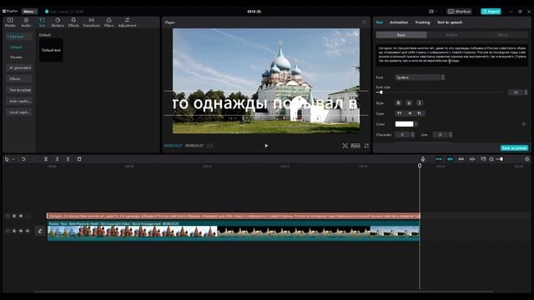
Task: Click the Character spacing stepper
Action: pyautogui.click(x=412, y=135)
